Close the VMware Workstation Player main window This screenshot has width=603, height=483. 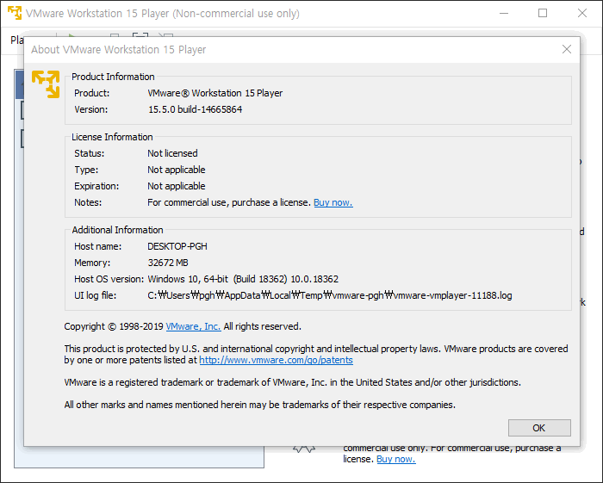tap(582, 13)
